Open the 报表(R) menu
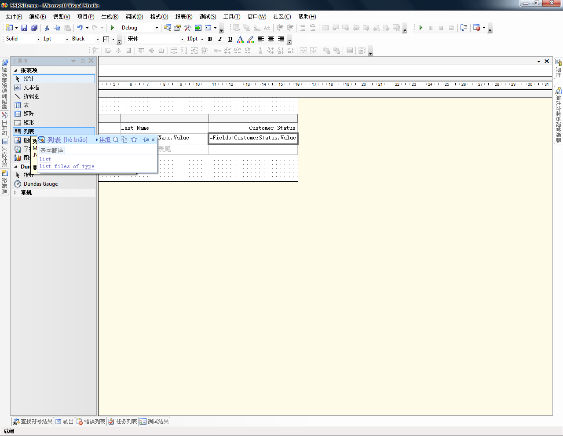563x436 pixels. click(x=184, y=17)
